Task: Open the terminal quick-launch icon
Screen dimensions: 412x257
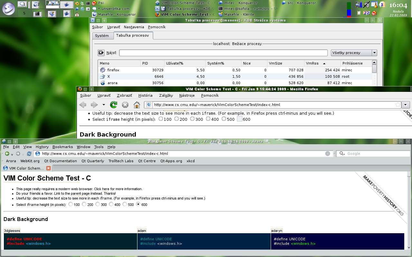Action: point(88,3)
